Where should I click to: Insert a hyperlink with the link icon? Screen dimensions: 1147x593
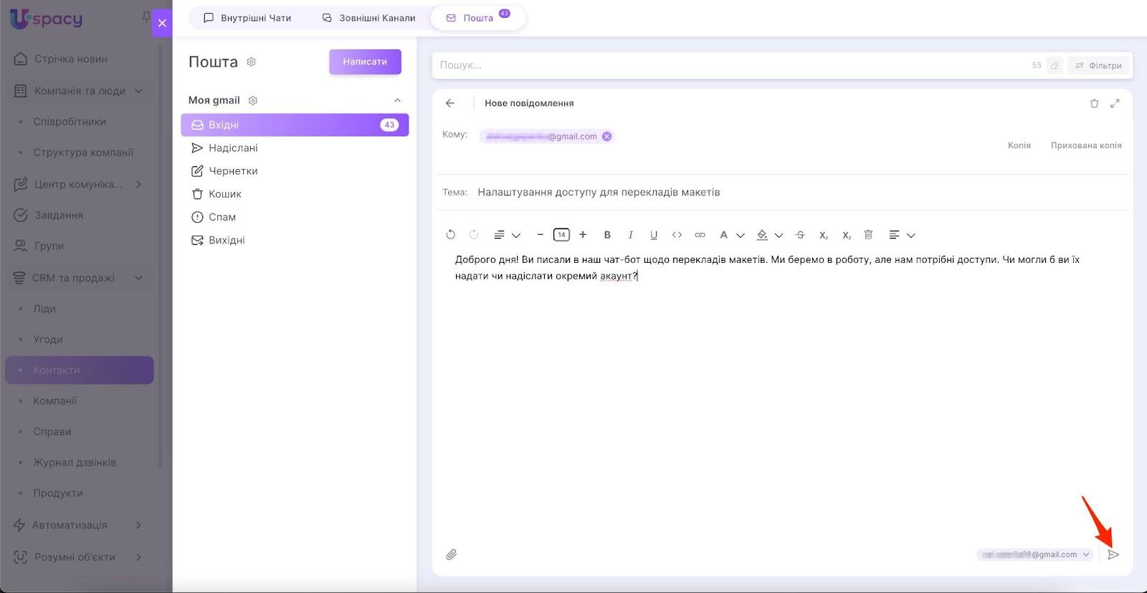click(x=700, y=234)
